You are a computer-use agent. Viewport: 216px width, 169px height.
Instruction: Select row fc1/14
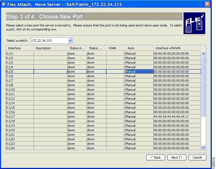click(x=103, y=103)
